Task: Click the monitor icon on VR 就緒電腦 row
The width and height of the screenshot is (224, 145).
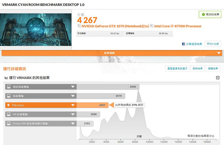Action: point(9,115)
